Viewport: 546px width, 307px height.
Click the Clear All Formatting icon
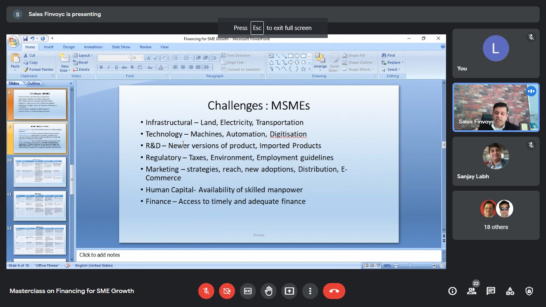coord(164,58)
